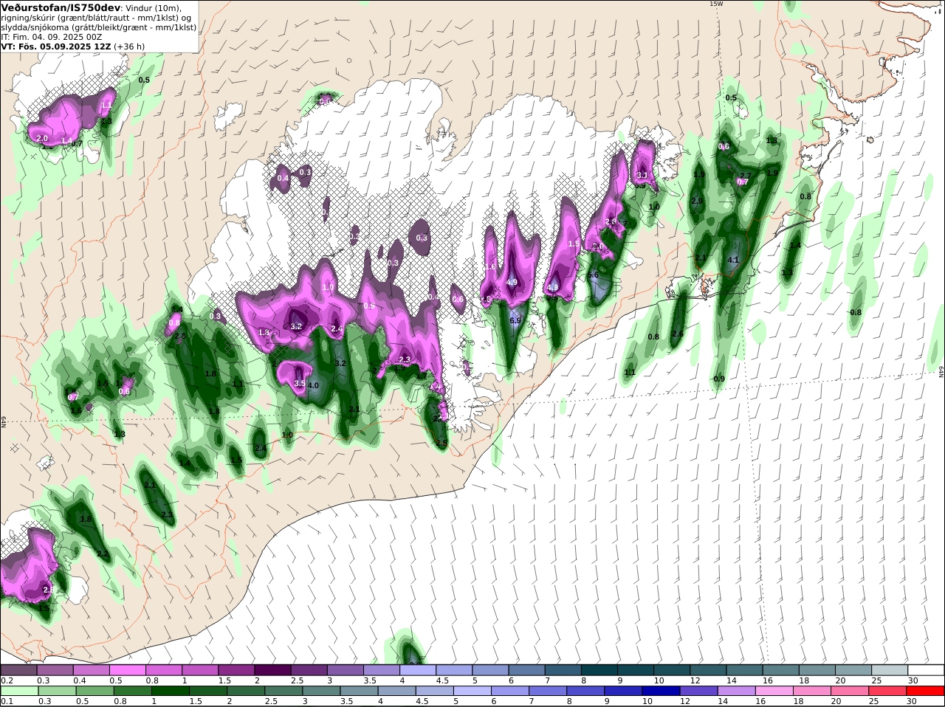Select the bright red 30 swatch in lower legend
Viewport: 945px width, 707px height.
[x=926, y=691]
